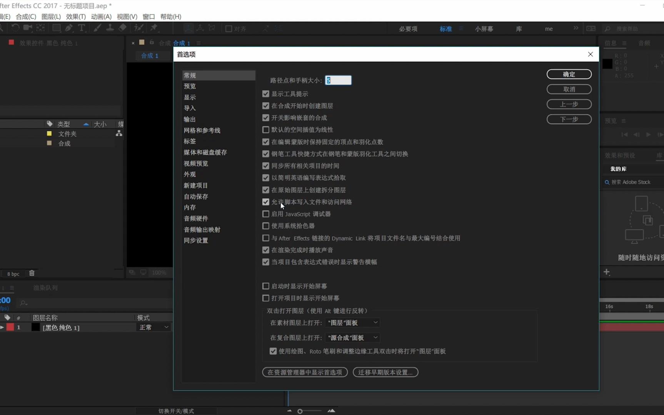Screen dimensions: 664x415
Task: Open the 在复合图层上打开 dropdown
Action: pyautogui.click(x=352, y=337)
